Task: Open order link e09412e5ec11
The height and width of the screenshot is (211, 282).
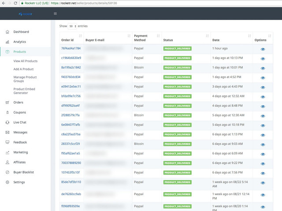Action: pos(71,86)
